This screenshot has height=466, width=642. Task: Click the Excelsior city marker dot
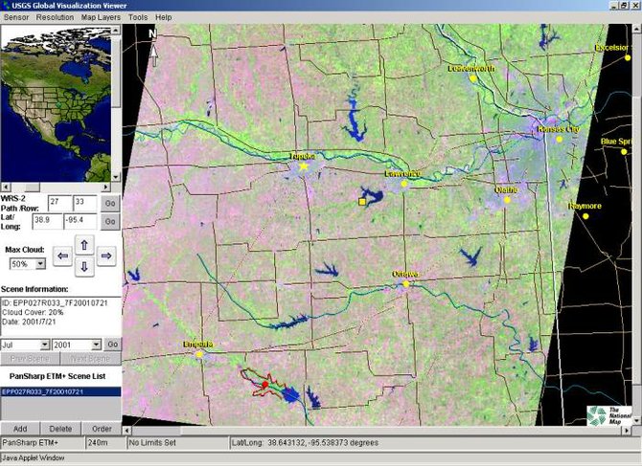coord(628,57)
